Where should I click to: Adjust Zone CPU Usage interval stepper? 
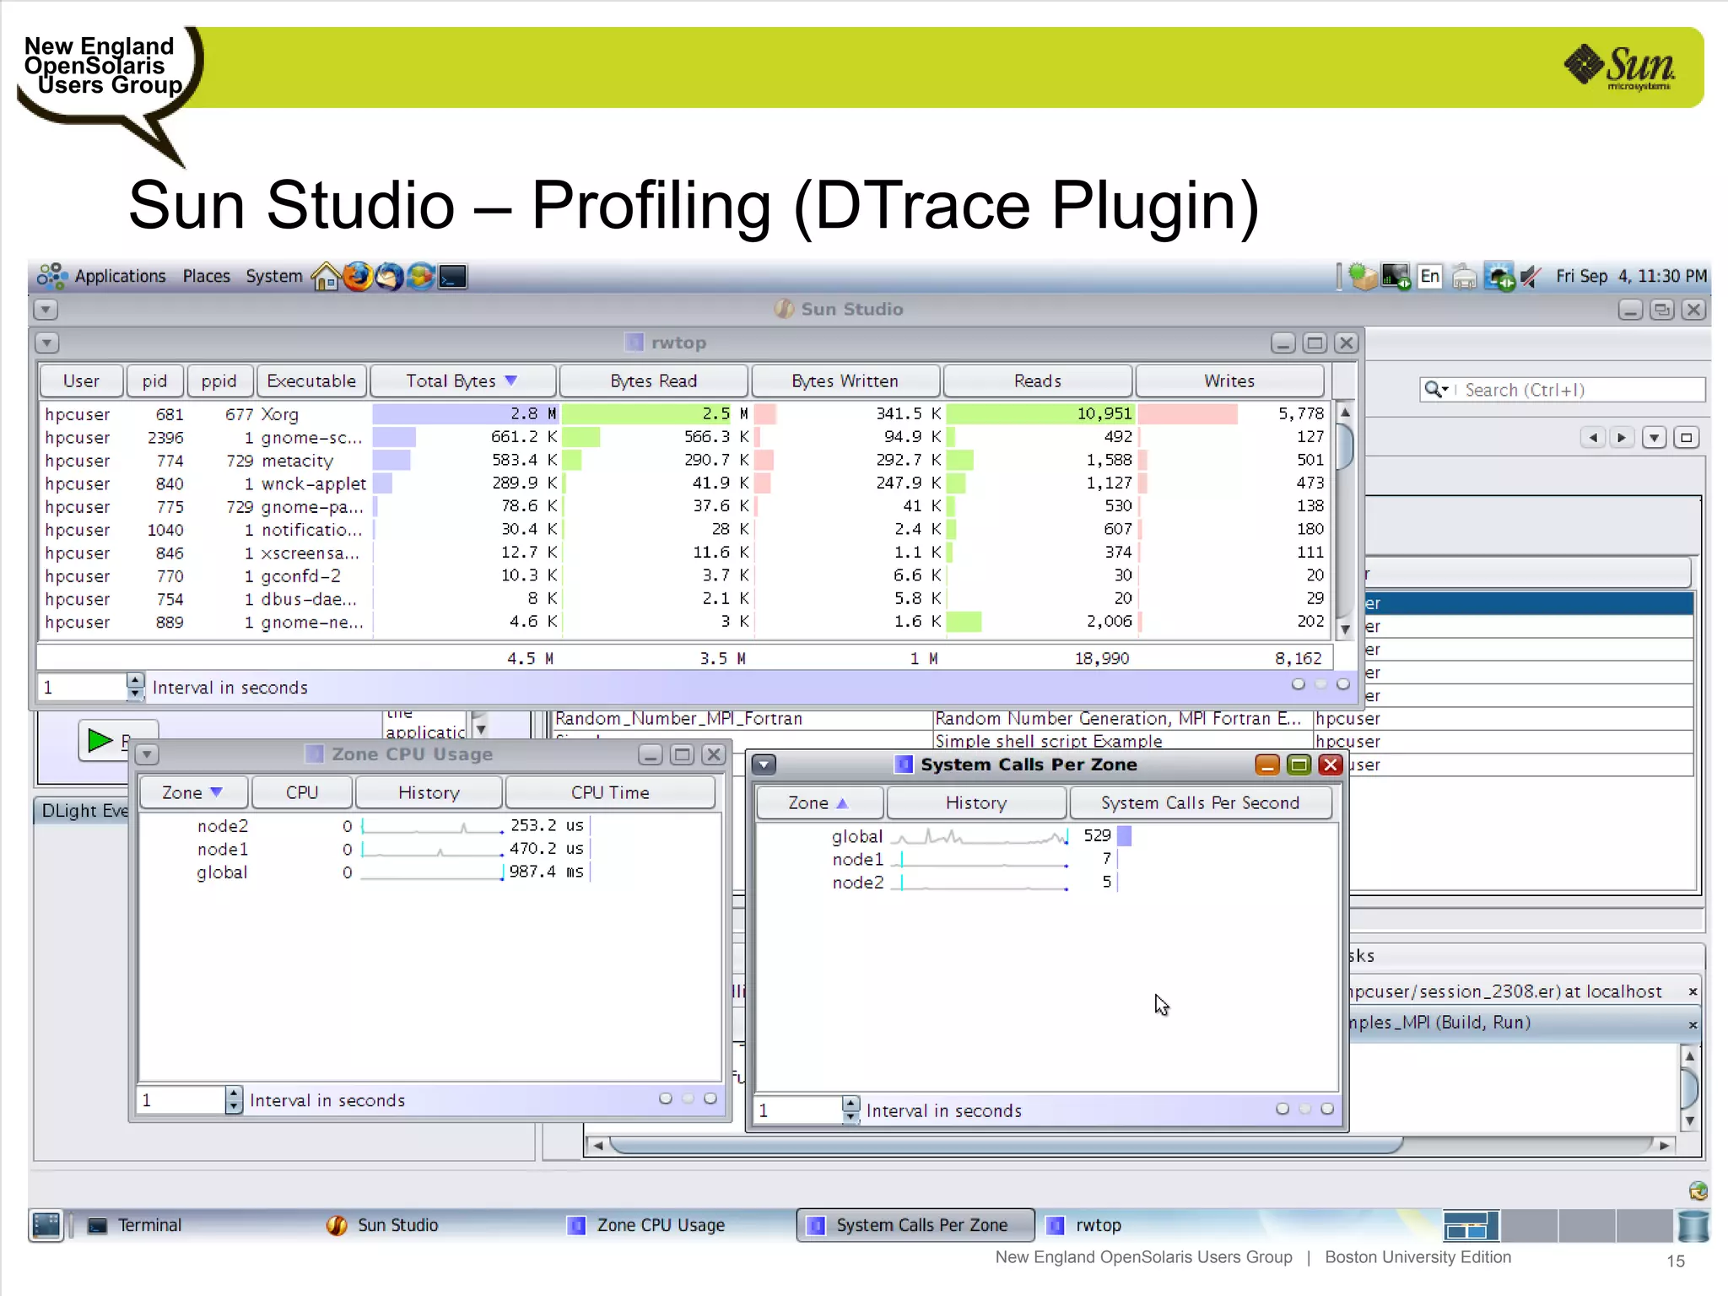[234, 1099]
